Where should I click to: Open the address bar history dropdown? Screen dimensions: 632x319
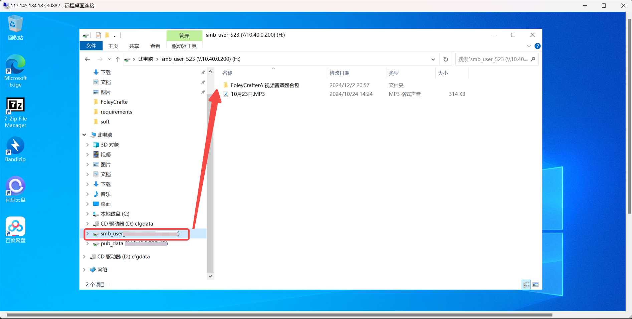coord(433,59)
